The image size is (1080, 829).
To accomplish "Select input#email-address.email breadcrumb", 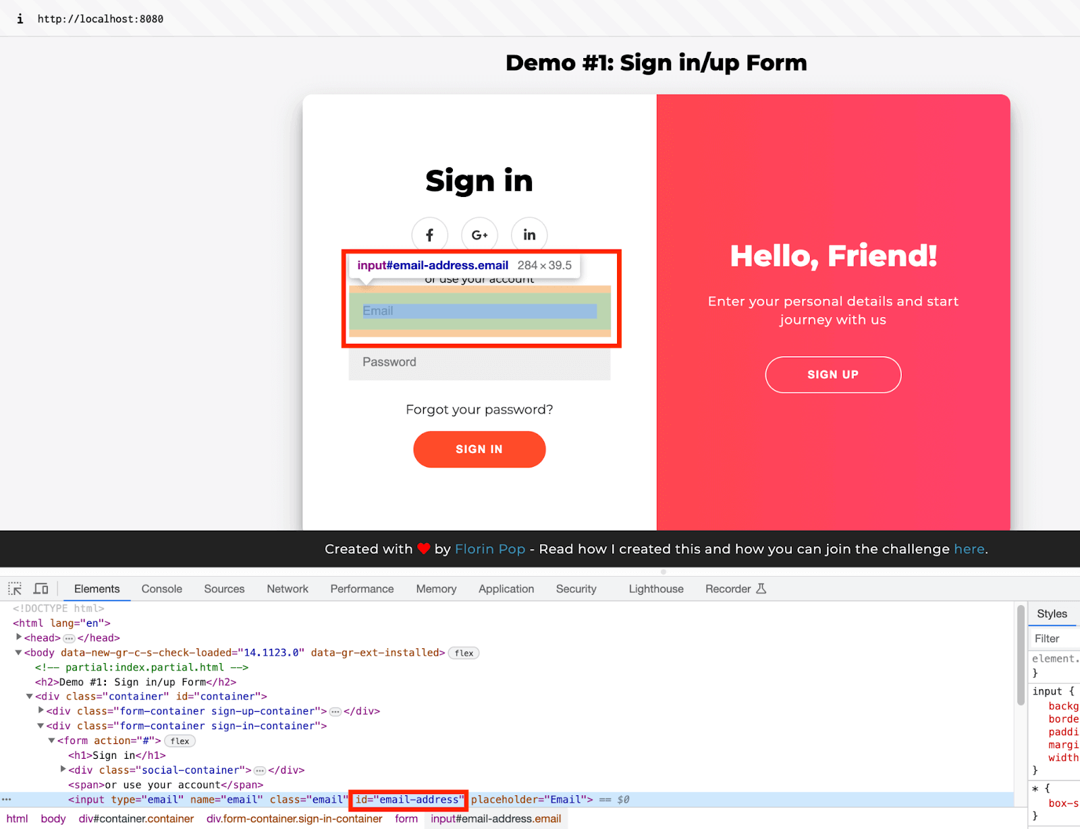I will [496, 819].
